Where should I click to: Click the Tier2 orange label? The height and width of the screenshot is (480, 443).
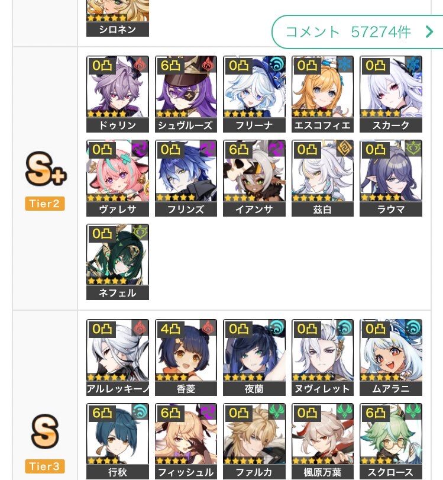(45, 204)
